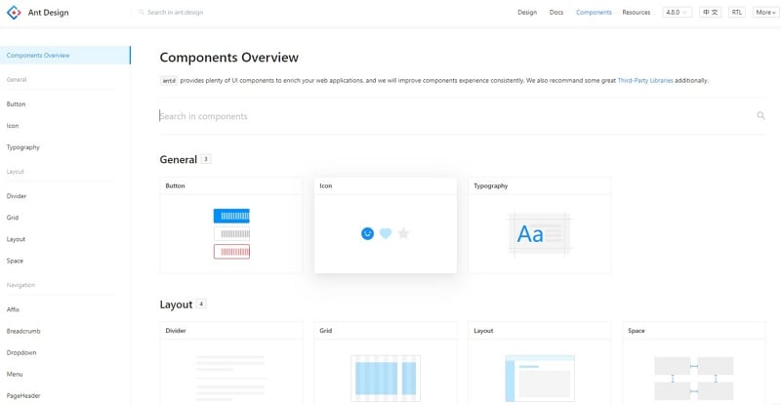Image resolution: width=781 pixels, height=405 pixels.
Task: Open the Resources navigation item
Action: (637, 12)
